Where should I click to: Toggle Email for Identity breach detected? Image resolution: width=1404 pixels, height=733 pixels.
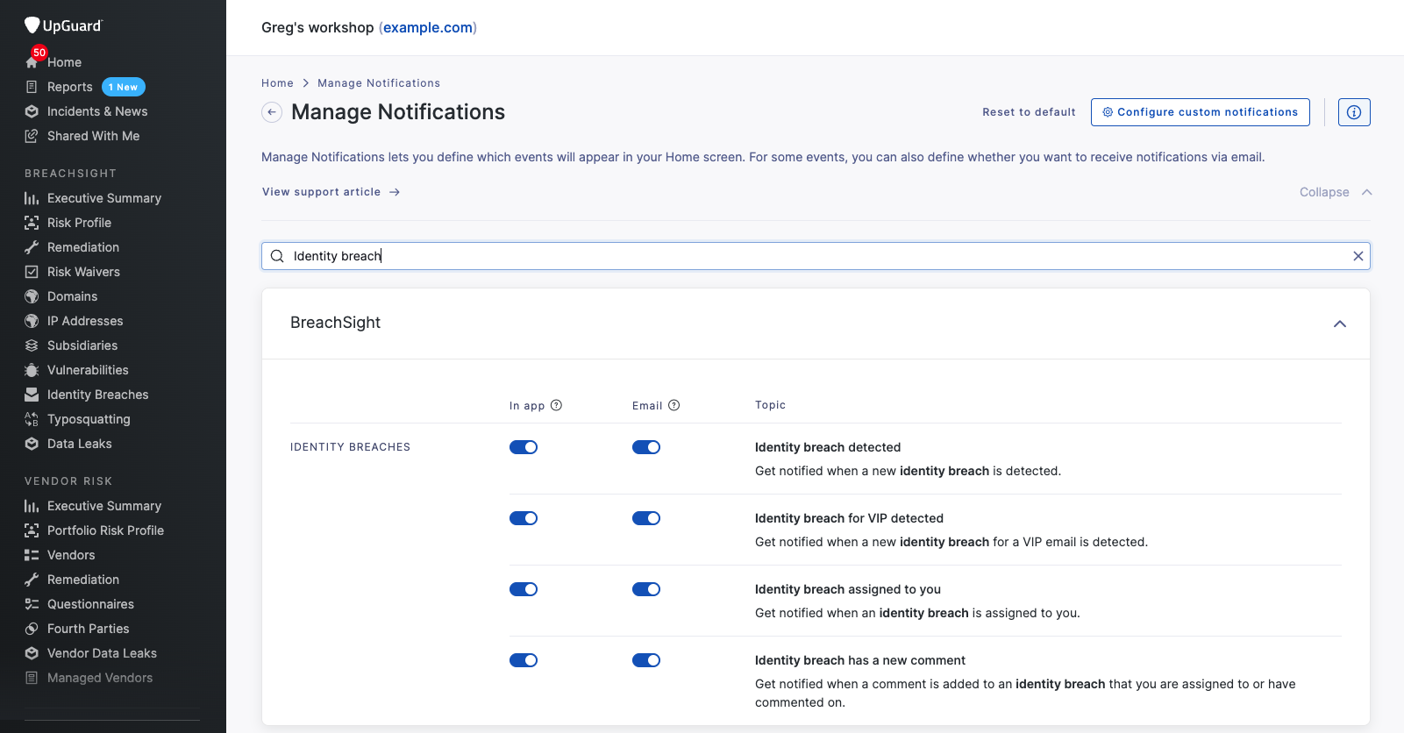pos(646,447)
